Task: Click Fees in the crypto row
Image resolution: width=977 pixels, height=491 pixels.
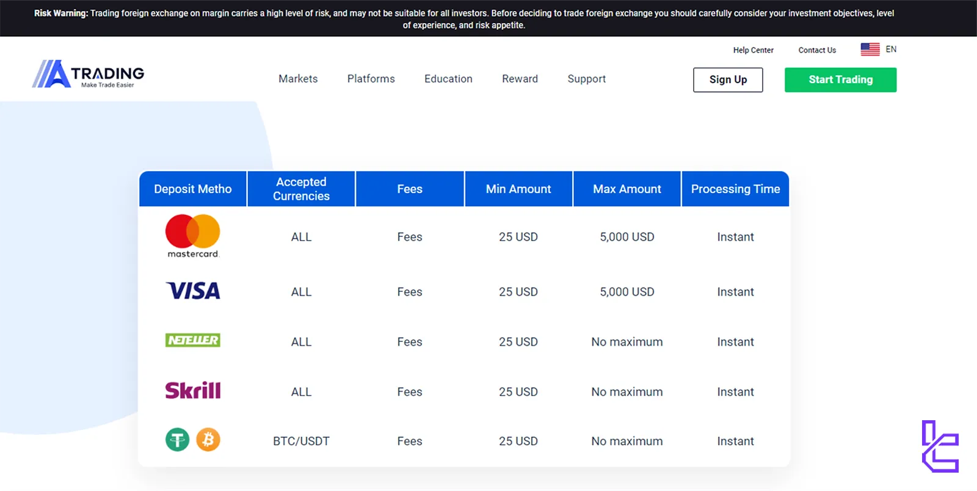Action: [x=410, y=441]
